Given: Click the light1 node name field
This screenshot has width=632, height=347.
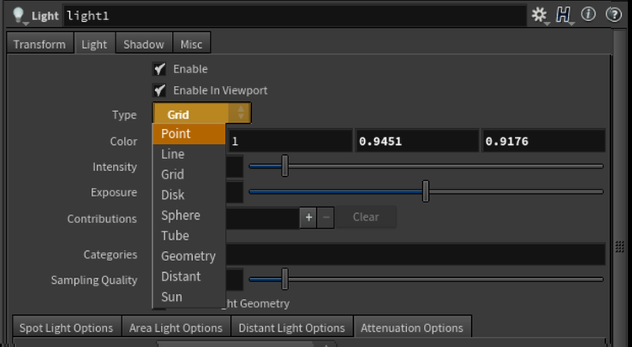Looking at the screenshot, I should 295,15.
